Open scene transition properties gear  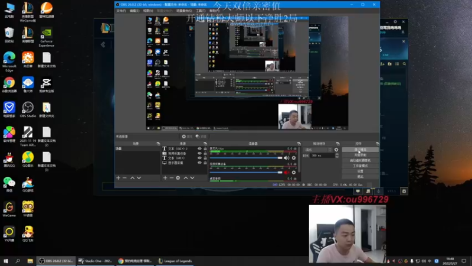point(336,150)
